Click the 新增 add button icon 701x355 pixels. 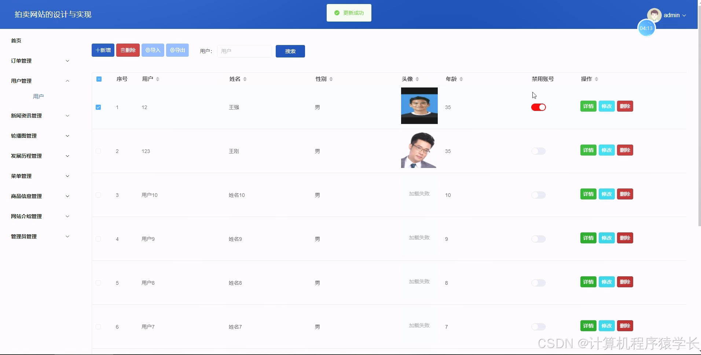97,50
